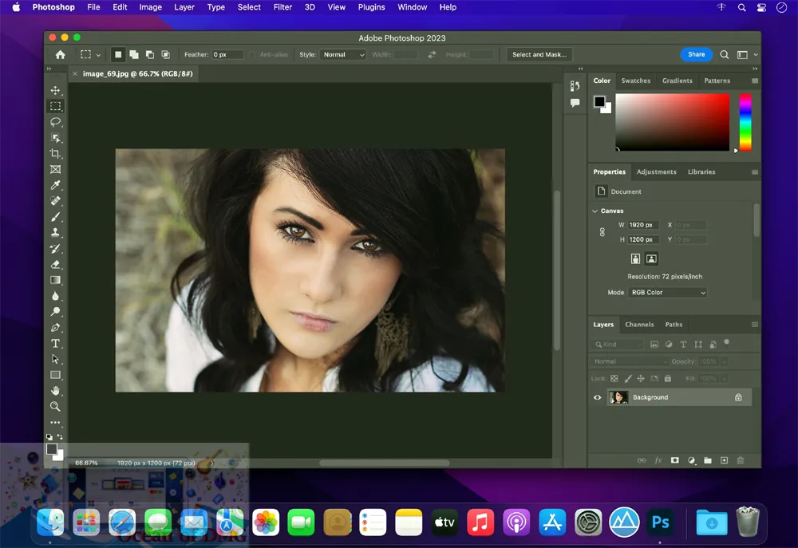The height and width of the screenshot is (548, 798).
Task: Select the Horizontal Type tool
Action: [55, 343]
